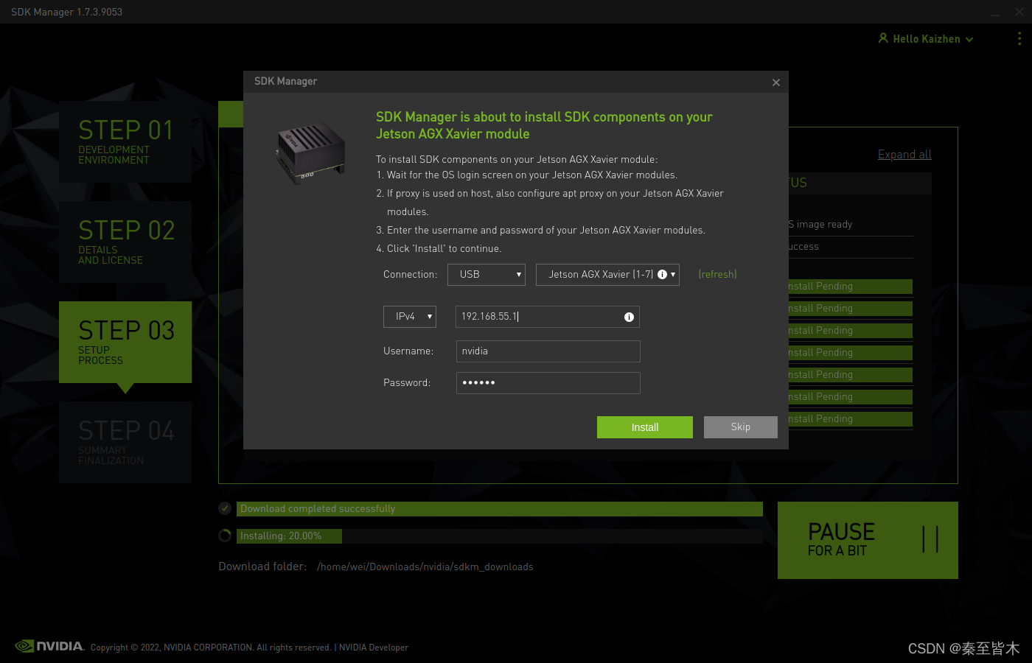Click the 'Download folder:' label

click(262, 566)
